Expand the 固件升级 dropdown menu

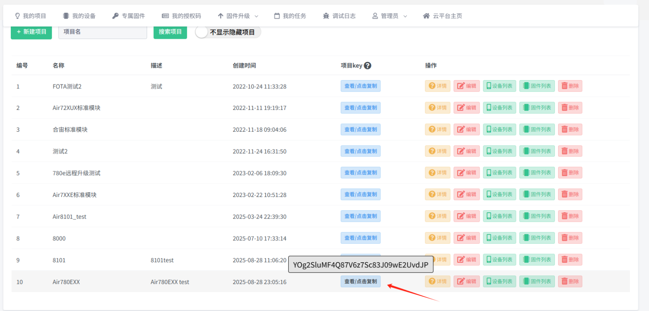(x=238, y=16)
